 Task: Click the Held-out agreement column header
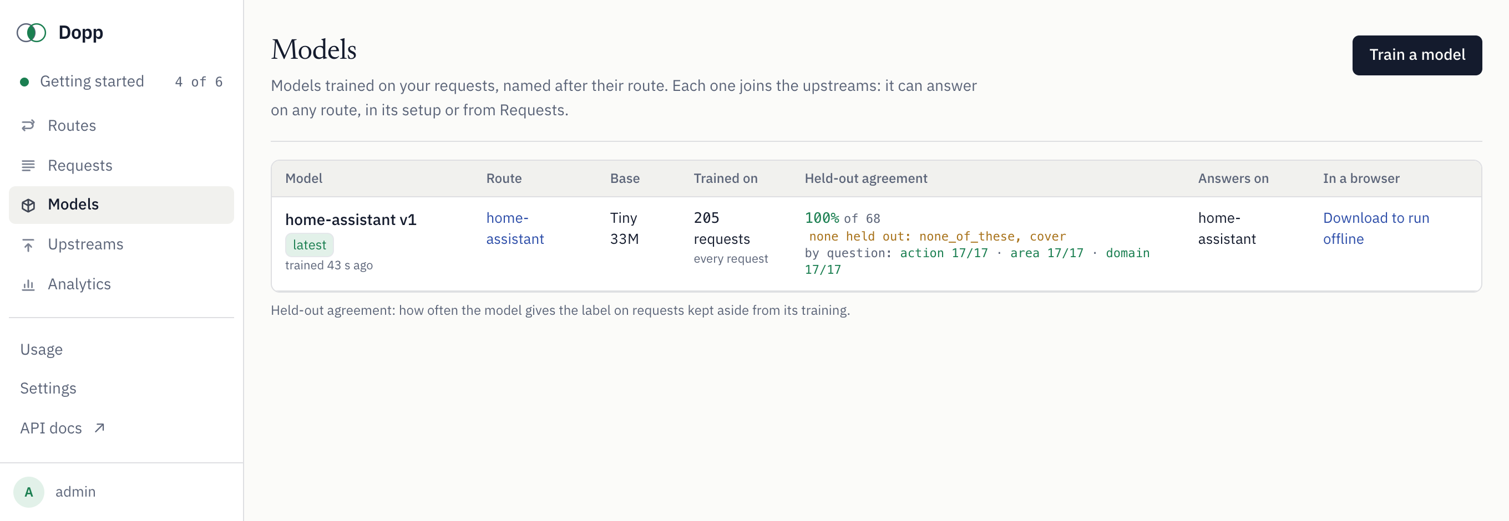pyautogui.click(x=866, y=178)
